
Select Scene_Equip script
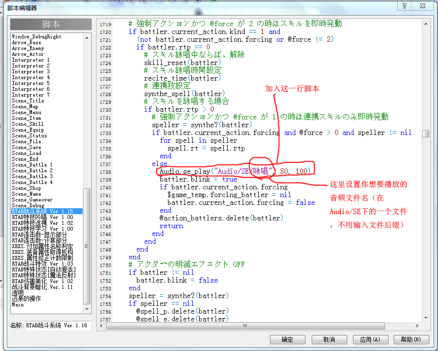pos(28,130)
